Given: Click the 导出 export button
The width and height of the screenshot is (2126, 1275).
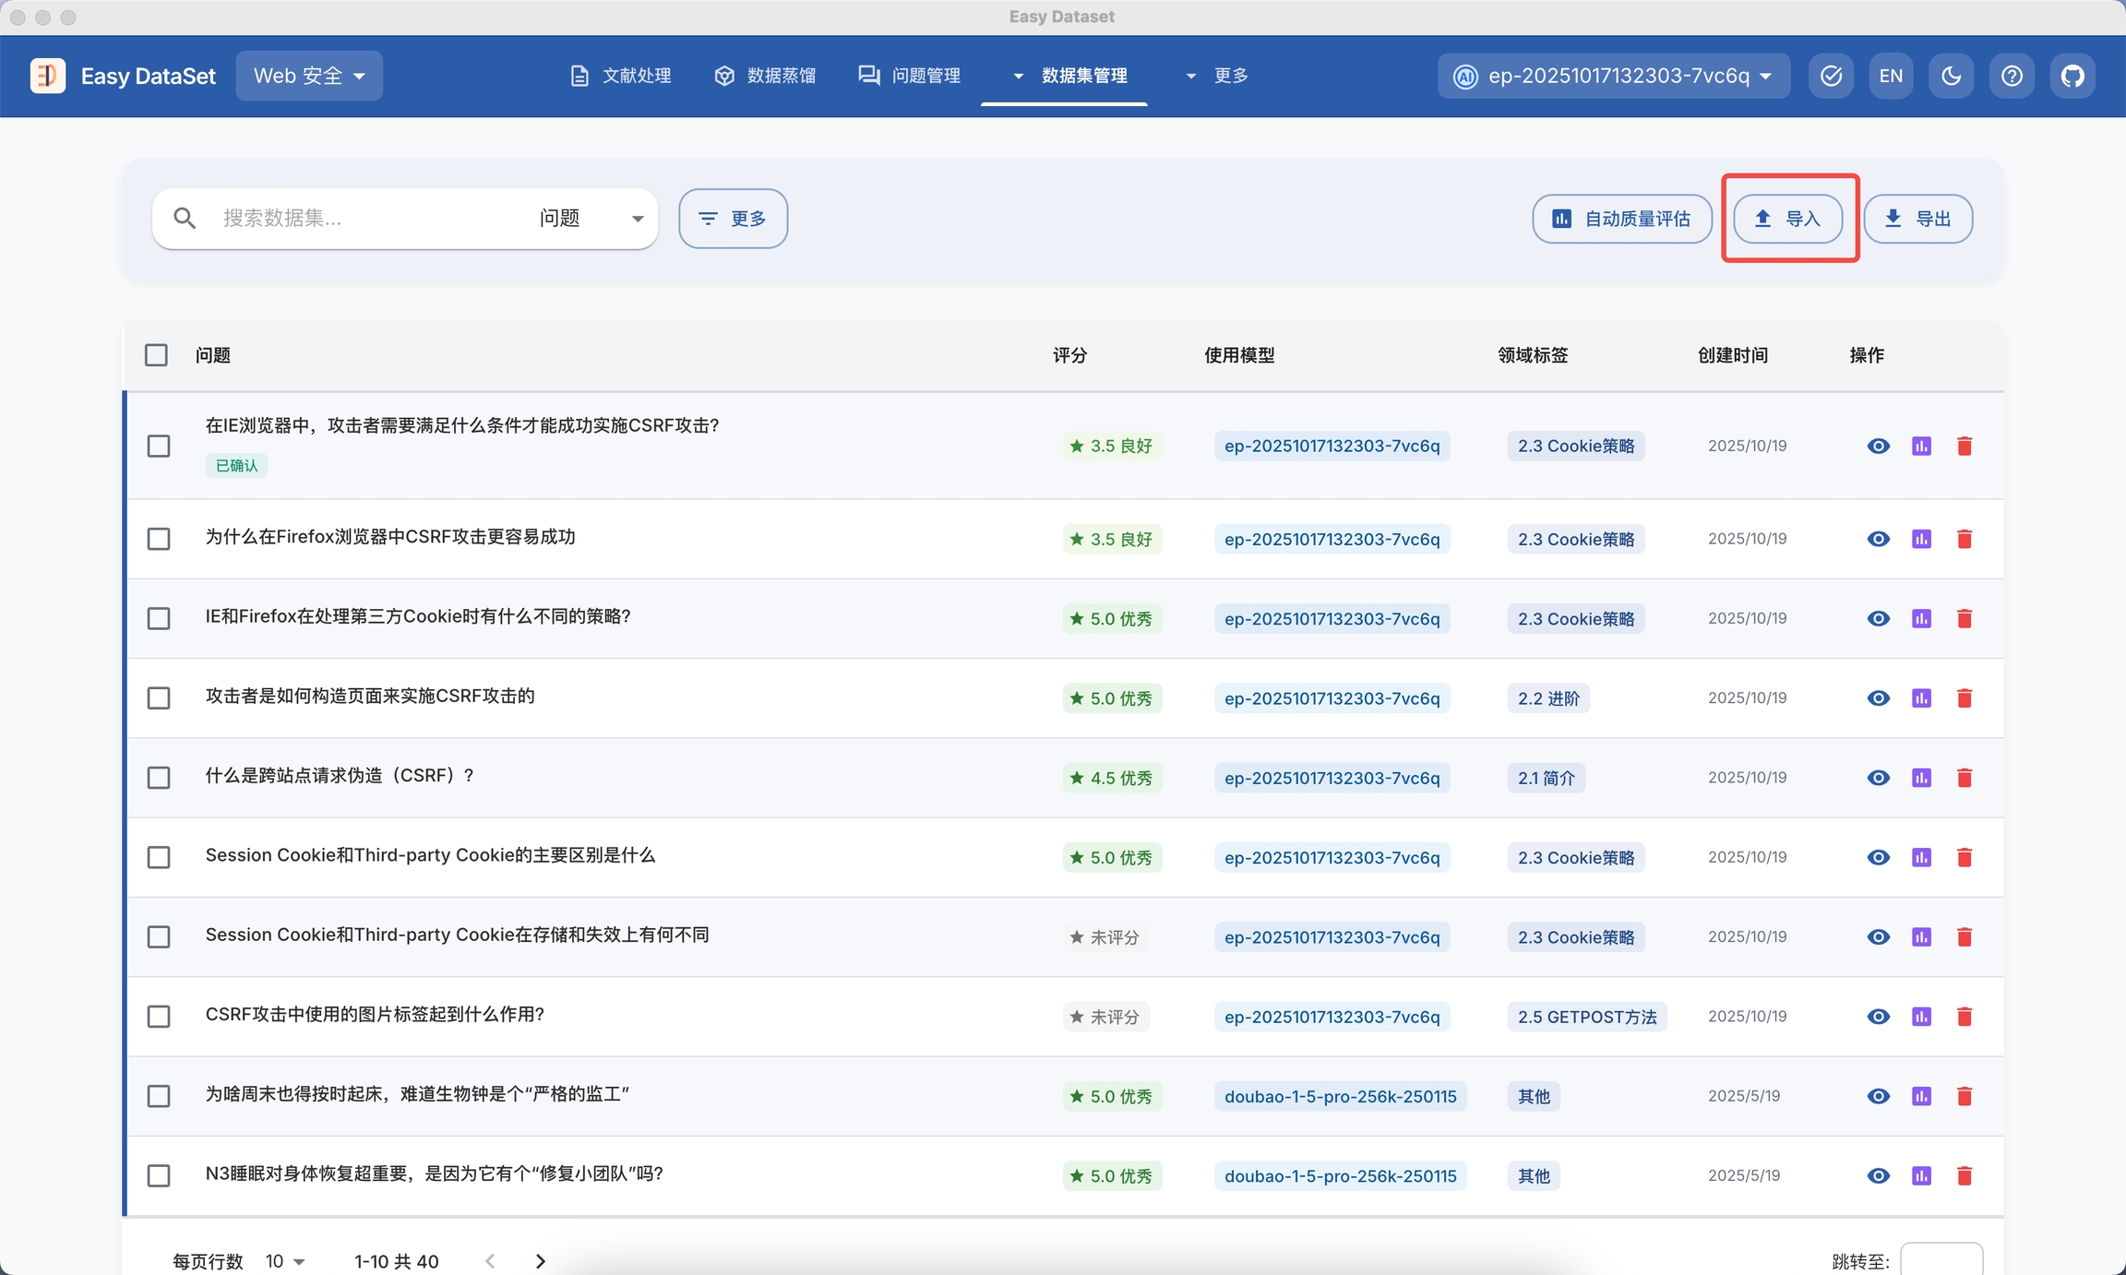Looking at the screenshot, I should (1917, 219).
